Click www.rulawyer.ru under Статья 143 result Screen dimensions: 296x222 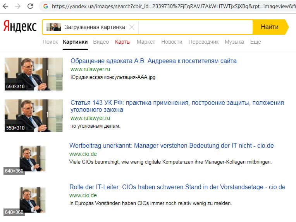point(90,118)
